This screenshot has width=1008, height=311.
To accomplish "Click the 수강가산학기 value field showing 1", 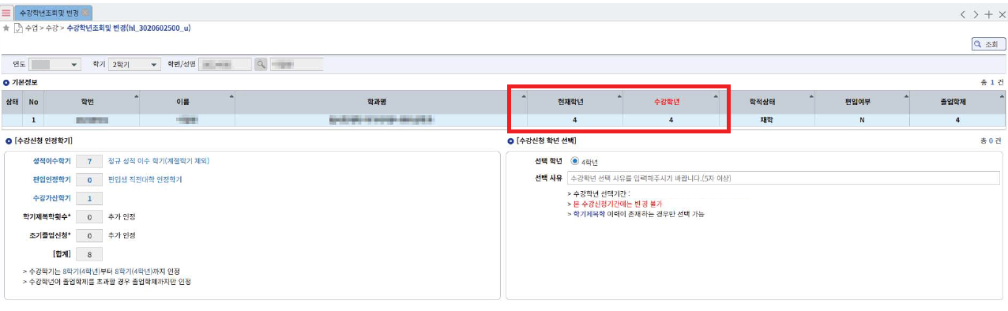I will [x=90, y=198].
